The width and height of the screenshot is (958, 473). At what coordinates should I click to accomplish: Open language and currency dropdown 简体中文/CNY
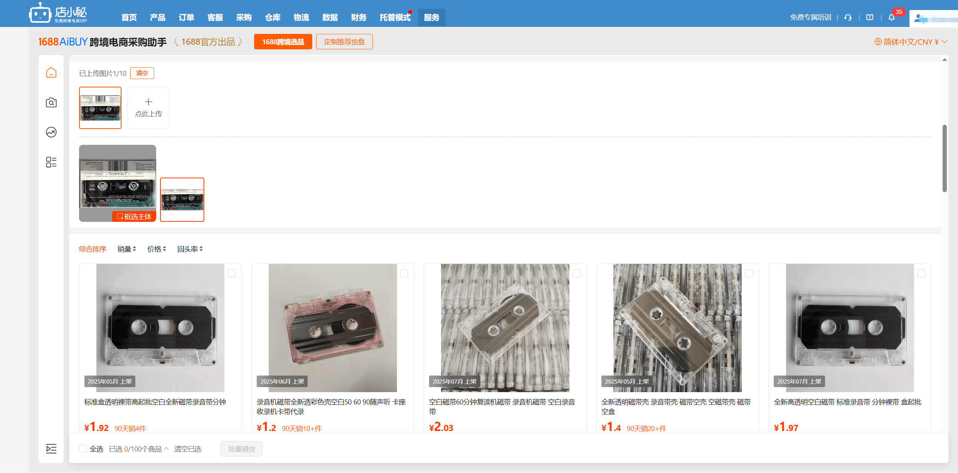tap(911, 42)
